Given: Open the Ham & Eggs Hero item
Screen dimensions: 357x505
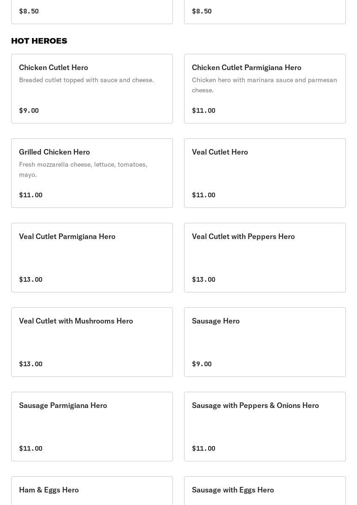Looking at the screenshot, I should (x=92, y=491).
